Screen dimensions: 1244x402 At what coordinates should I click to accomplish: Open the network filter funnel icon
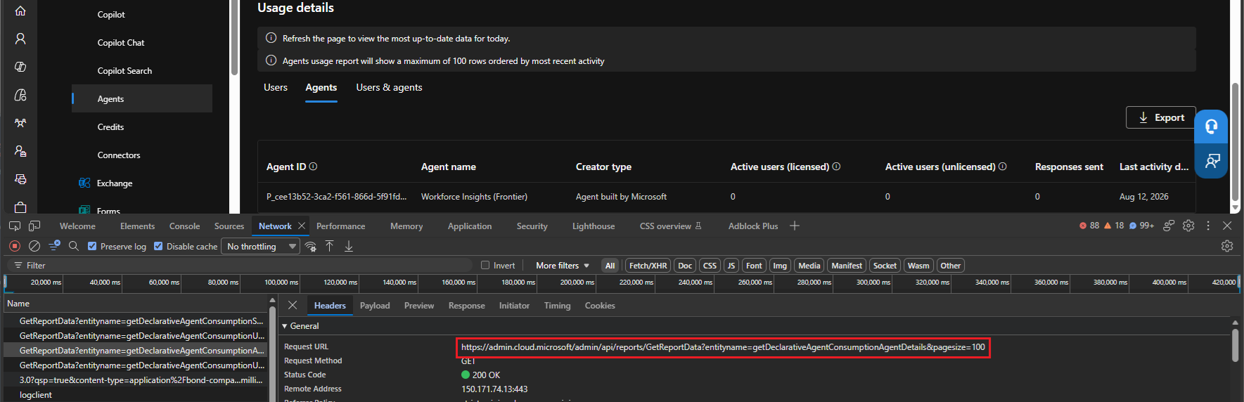(x=54, y=245)
